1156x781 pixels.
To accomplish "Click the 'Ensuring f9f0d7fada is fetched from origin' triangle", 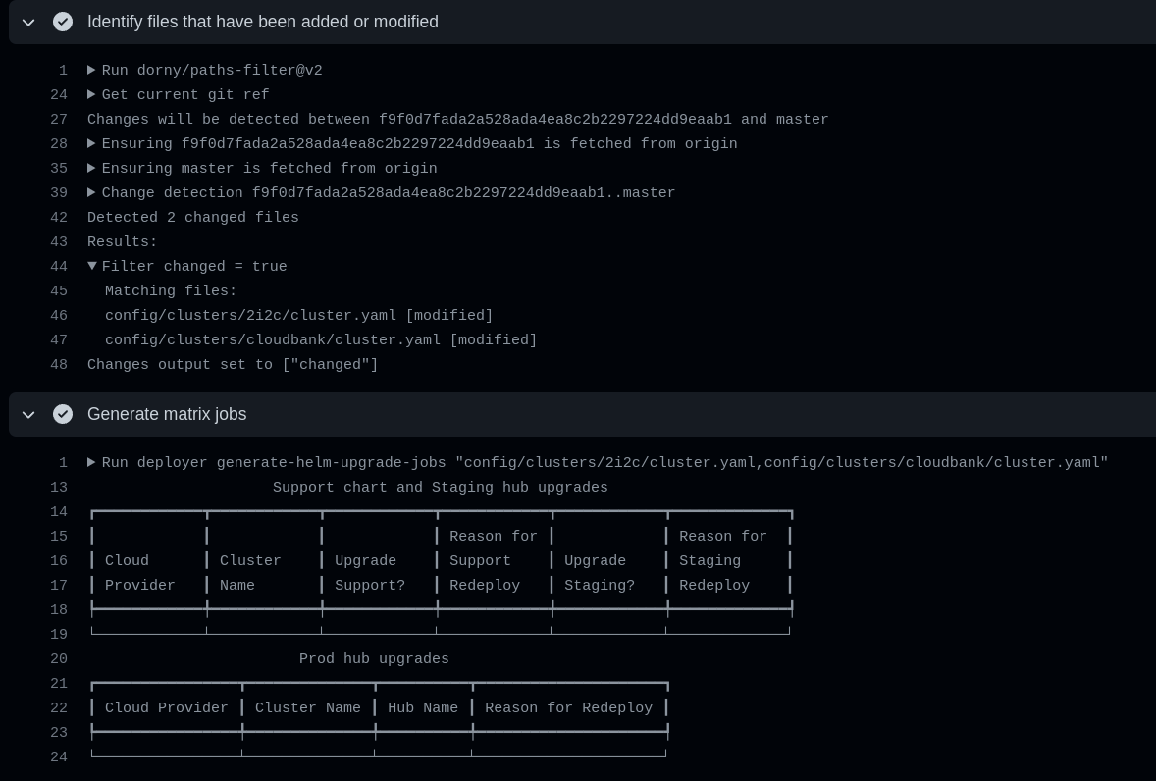I will pyautogui.click(x=91, y=144).
